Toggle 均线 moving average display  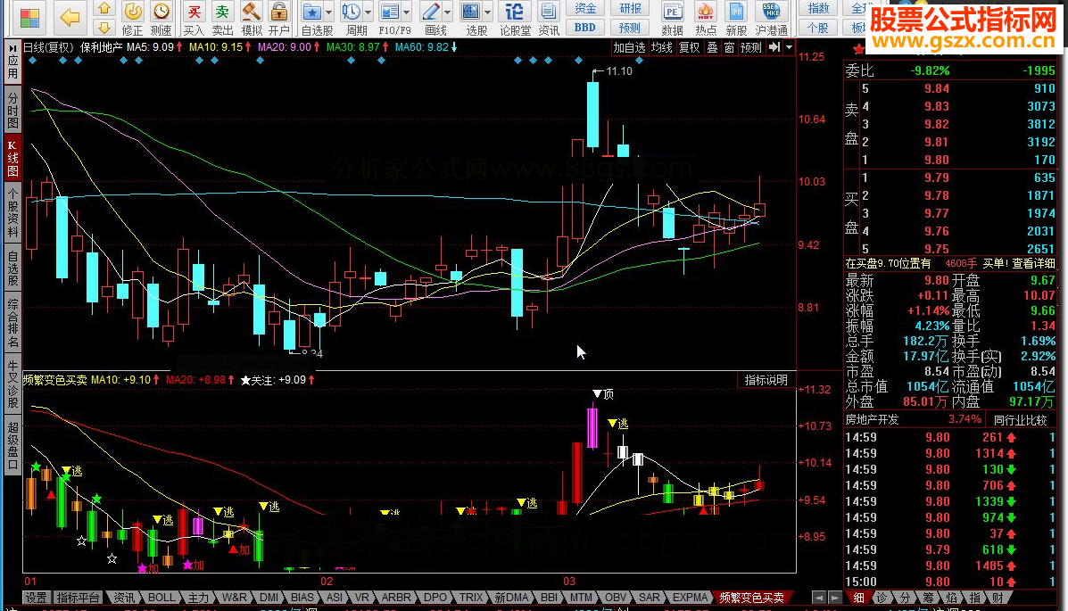coord(661,47)
